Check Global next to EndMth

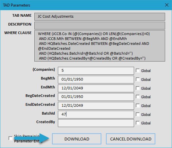(138, 88)
